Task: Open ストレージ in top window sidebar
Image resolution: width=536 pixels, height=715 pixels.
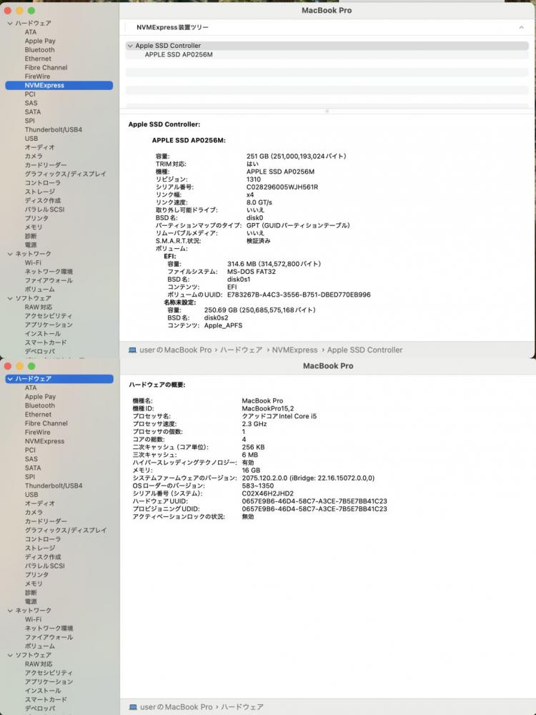Action: click(39, 192)
